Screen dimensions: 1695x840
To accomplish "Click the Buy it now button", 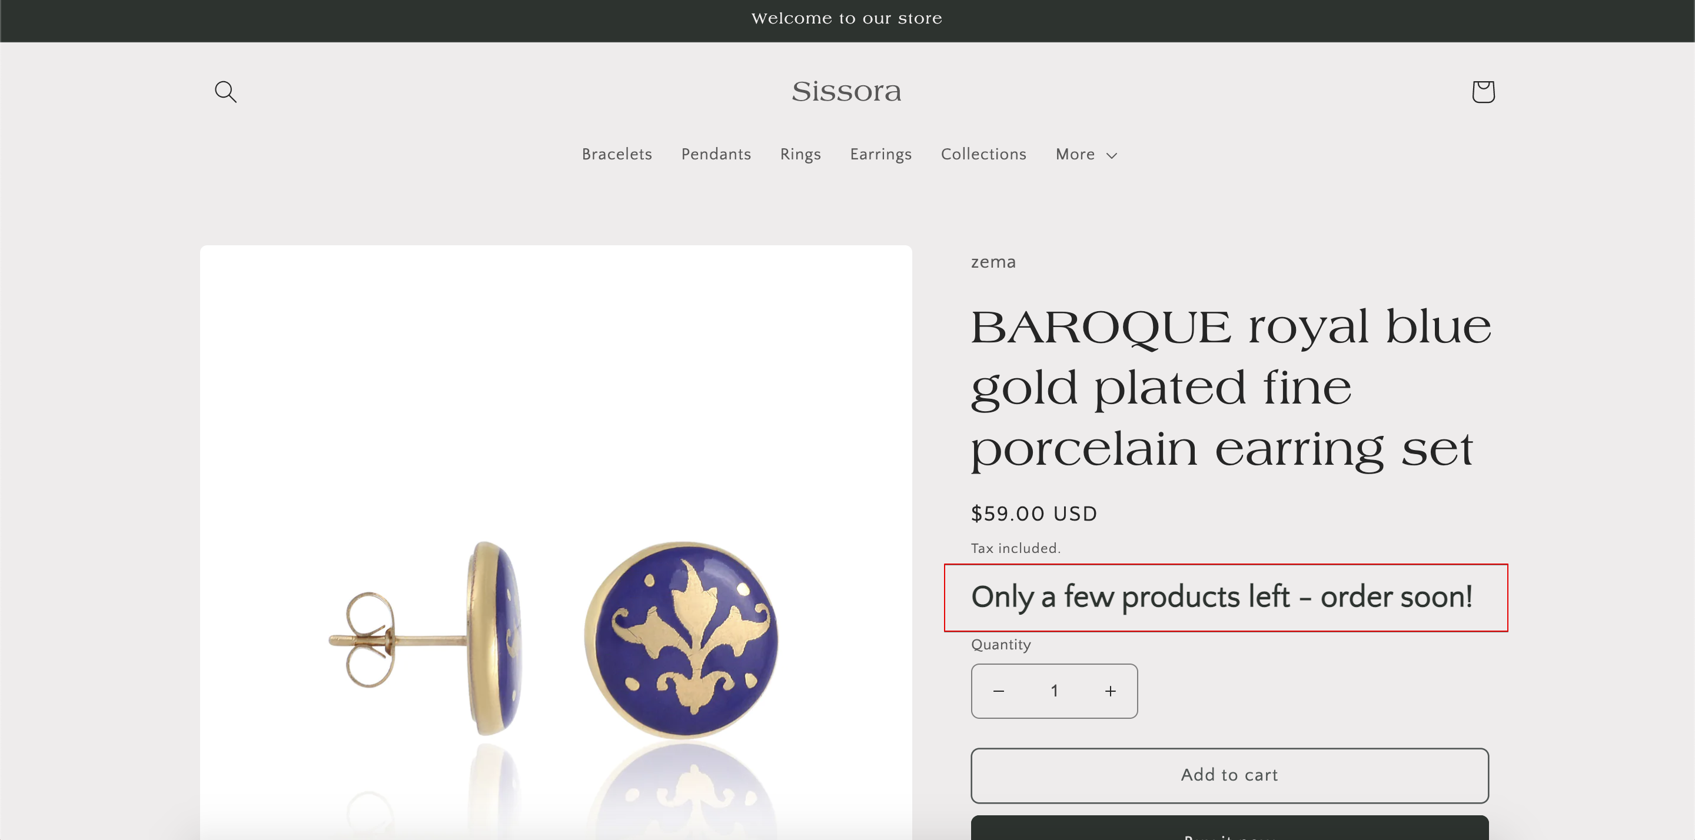I will (x=1228, y=834).
